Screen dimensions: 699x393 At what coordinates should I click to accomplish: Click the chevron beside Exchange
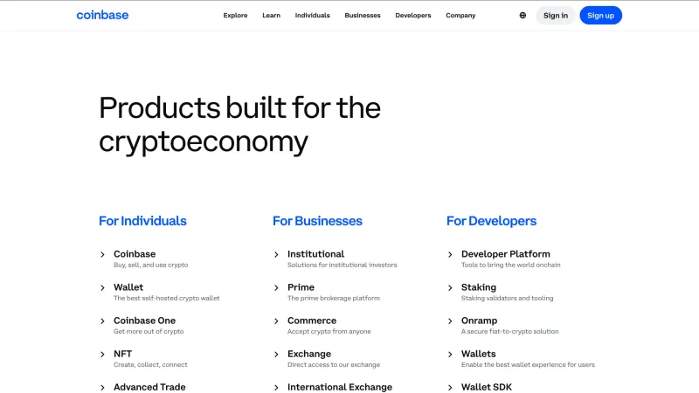[276, 355]
